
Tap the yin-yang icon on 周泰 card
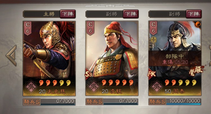tap(198, 25)
